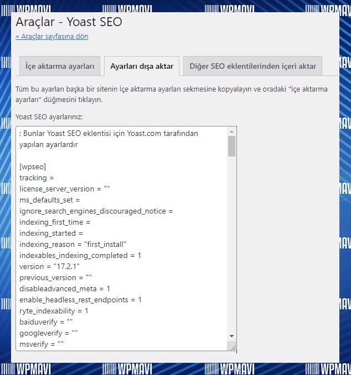This screenshot has width=351, height=375.
Task: Open the "İçe aktarma ayarları" tab
Action: pyautogui.click(x=60, y=66)
